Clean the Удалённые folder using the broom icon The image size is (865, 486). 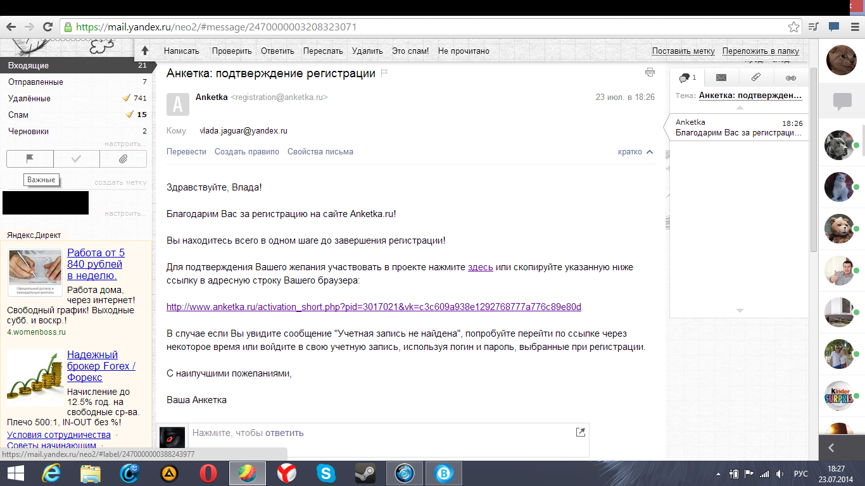tap(127, 98)
